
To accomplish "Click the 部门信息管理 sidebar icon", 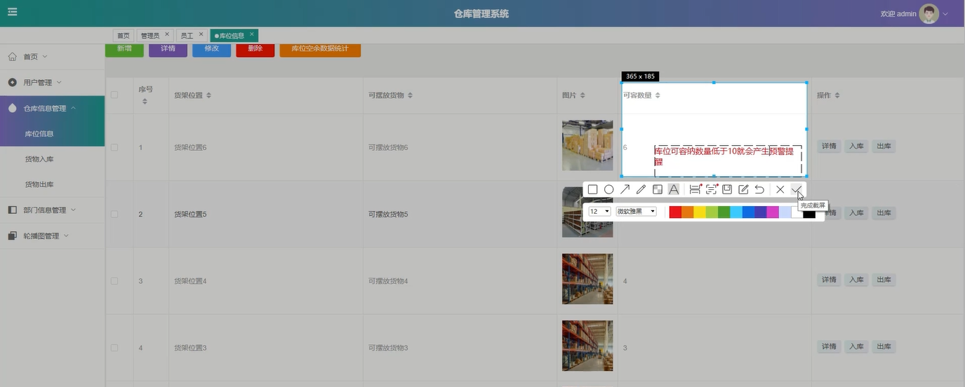I will [12, 210].
